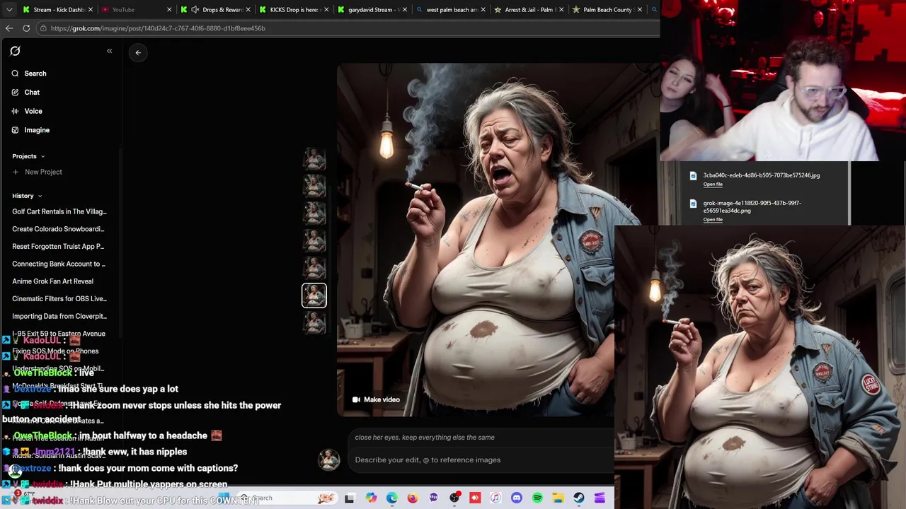Mute the Drops & Rewards tab speaker icon
The height and width of the screenshot is (509, 906).
[x=195, y=10]
